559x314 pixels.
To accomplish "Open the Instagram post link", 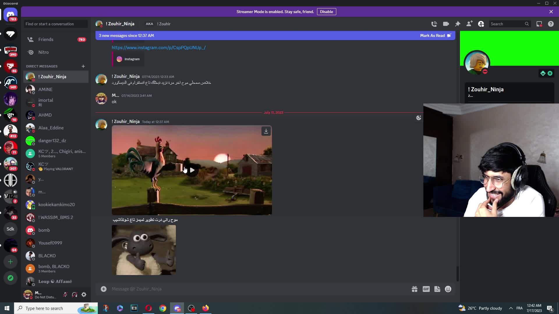I will click(159, 48).
